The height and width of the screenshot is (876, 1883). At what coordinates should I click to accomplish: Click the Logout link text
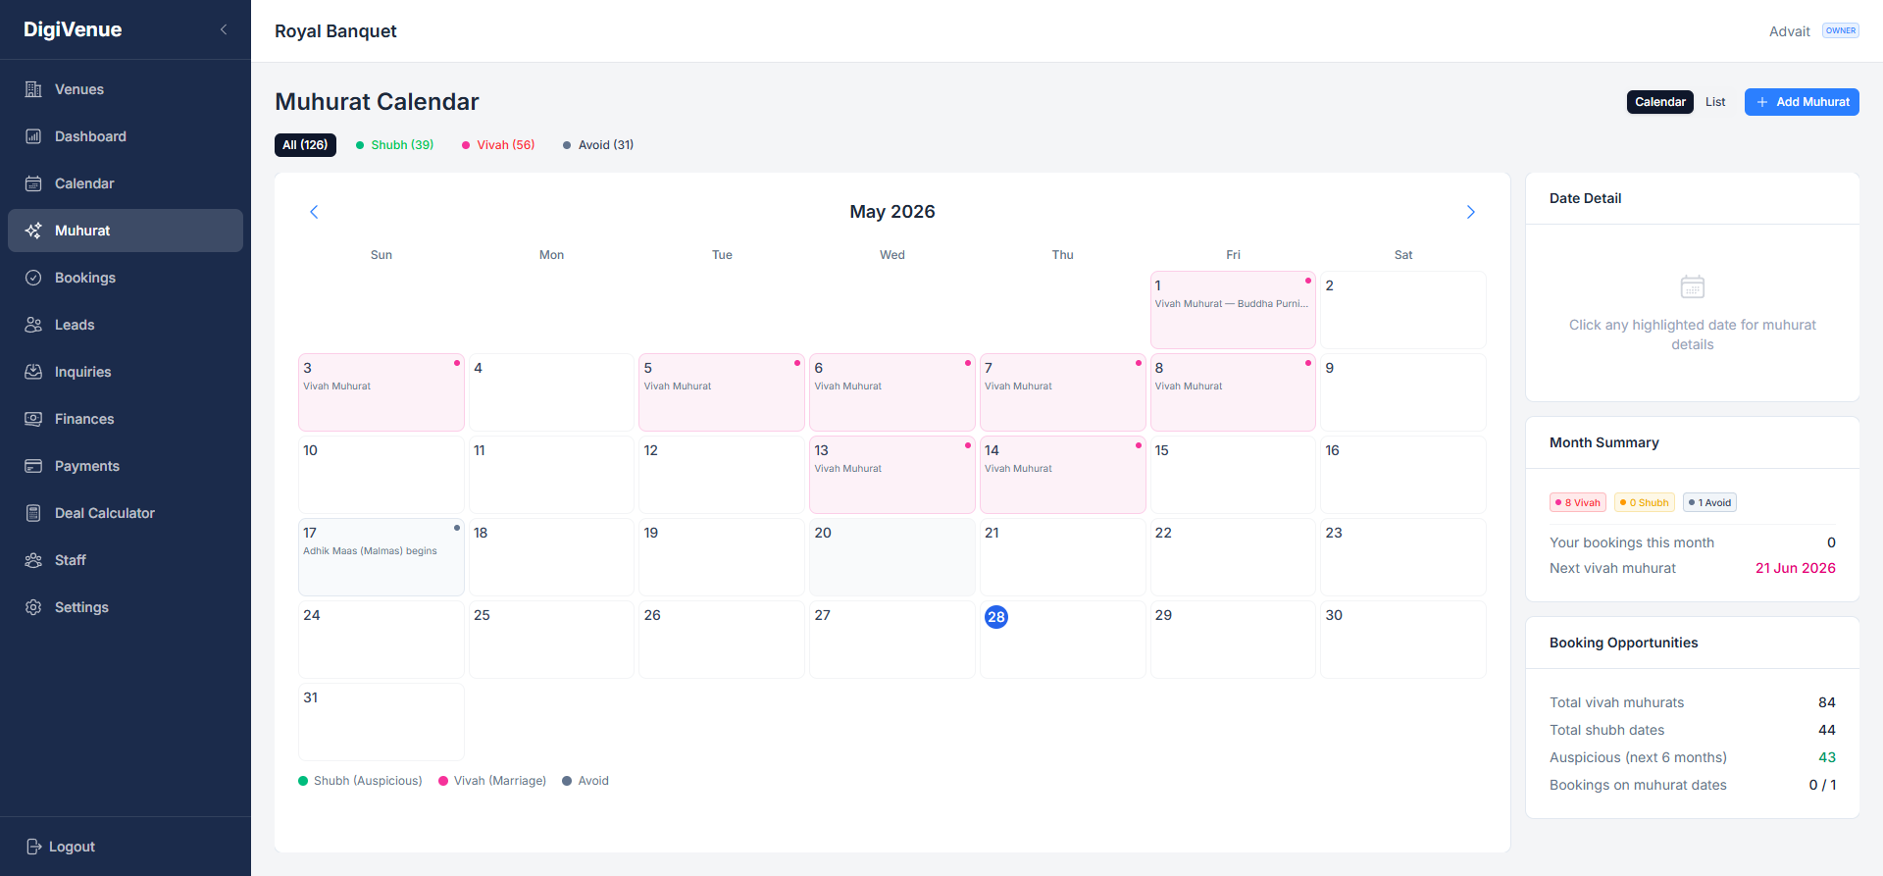pos(72,847)
